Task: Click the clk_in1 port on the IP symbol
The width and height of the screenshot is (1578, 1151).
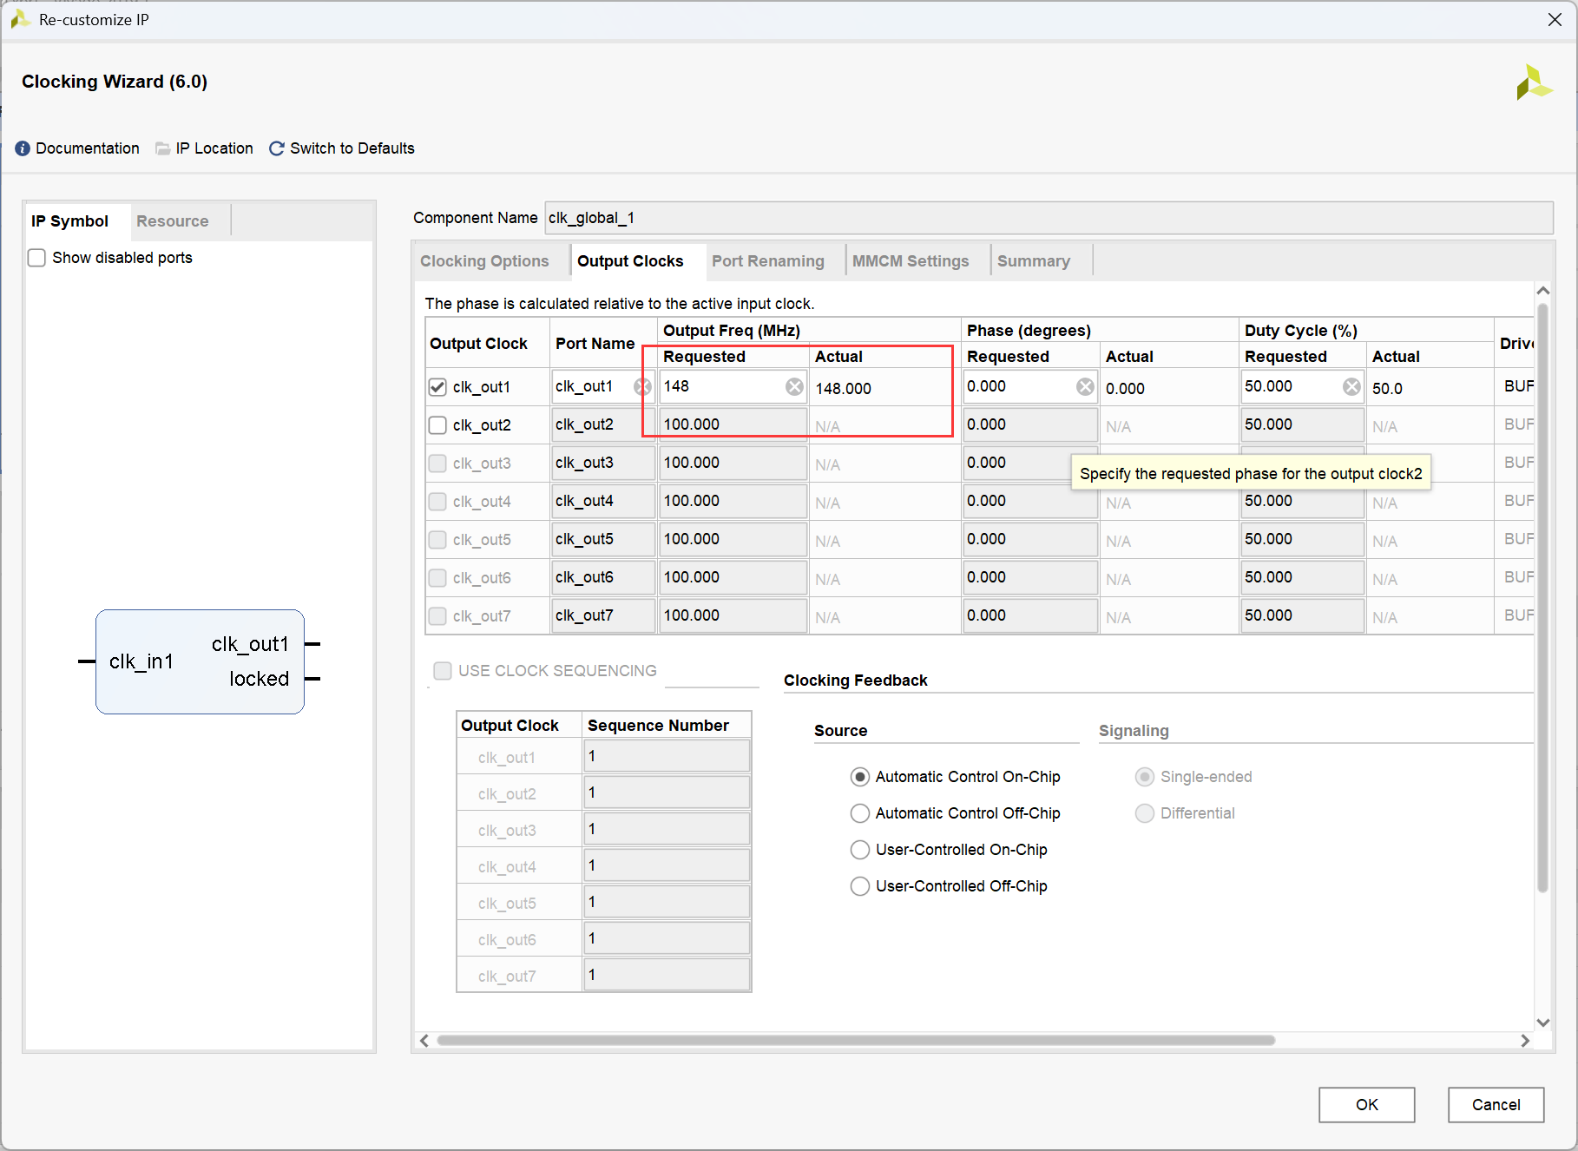Action: tap(141, 662)
